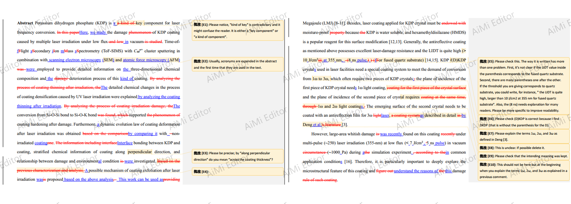Click citation "[16]" after application conditions
Screen dimensions: 571x204
[x=348, y=162]
